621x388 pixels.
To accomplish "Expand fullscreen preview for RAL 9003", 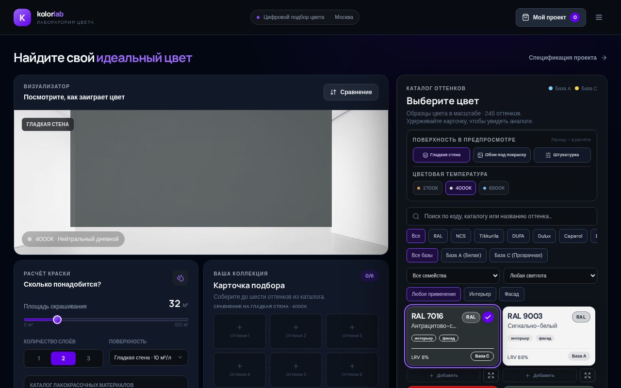I will tap(588, 375).
